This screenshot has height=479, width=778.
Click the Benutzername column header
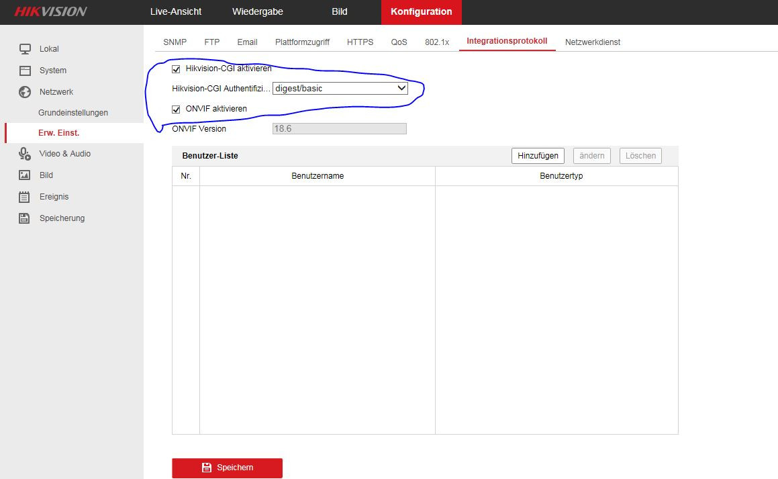318,176
